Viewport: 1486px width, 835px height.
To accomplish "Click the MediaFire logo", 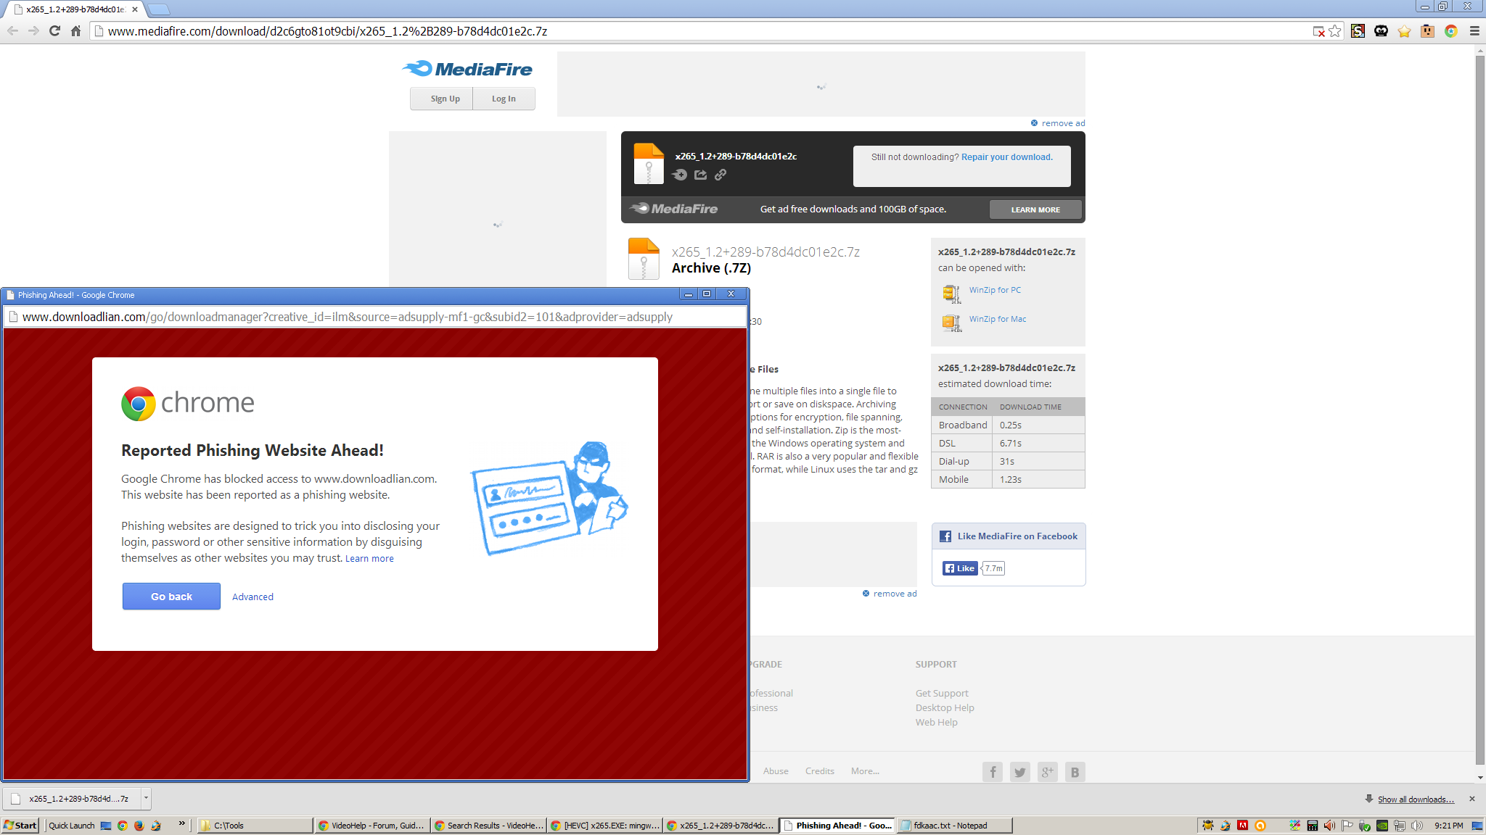I will (468, 69).
